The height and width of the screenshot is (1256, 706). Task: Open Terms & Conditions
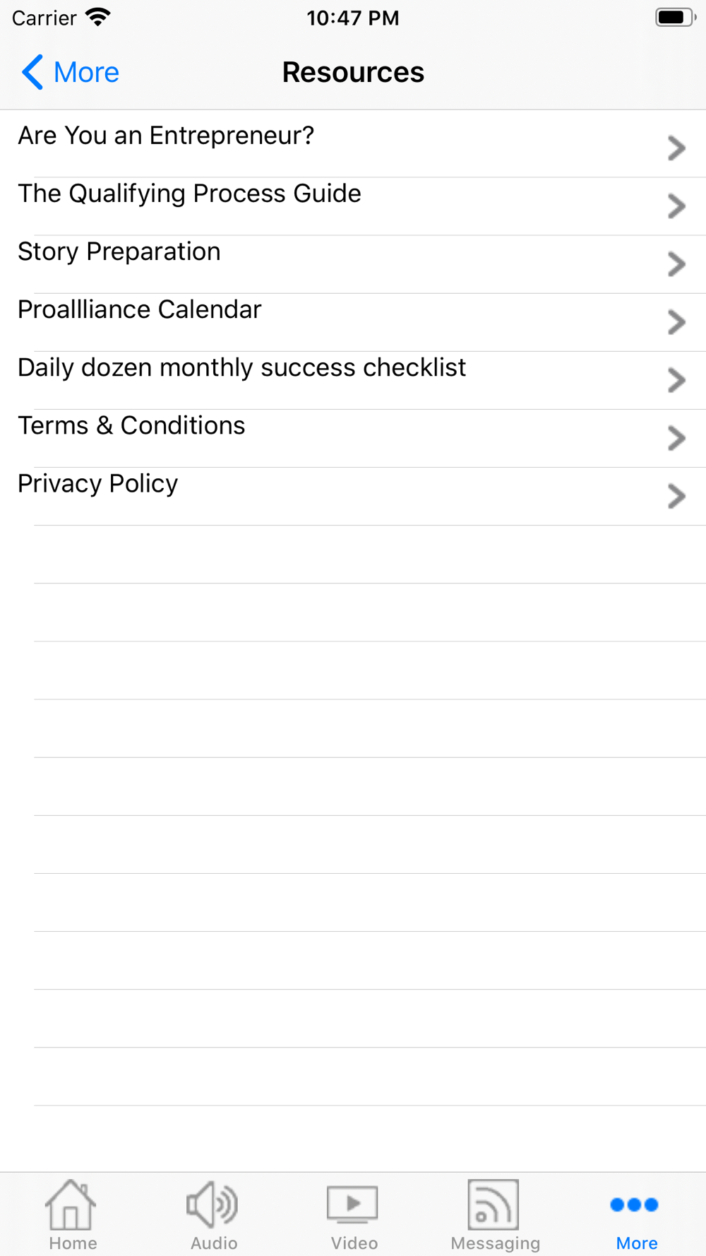(x=131, y=426)
